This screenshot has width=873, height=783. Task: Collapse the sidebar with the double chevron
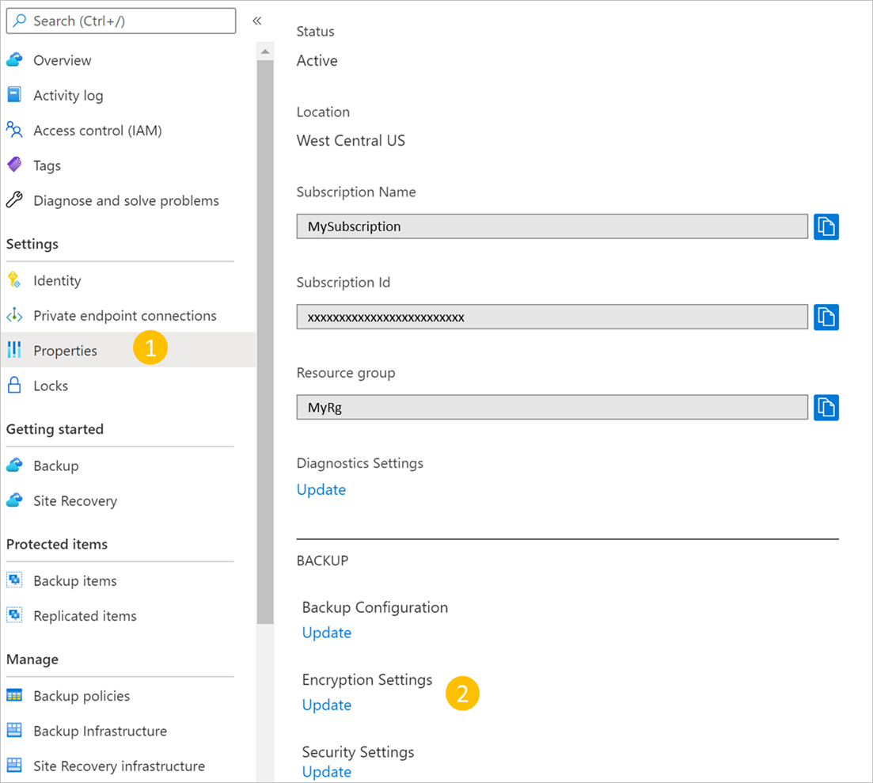(x=257, y=21)
